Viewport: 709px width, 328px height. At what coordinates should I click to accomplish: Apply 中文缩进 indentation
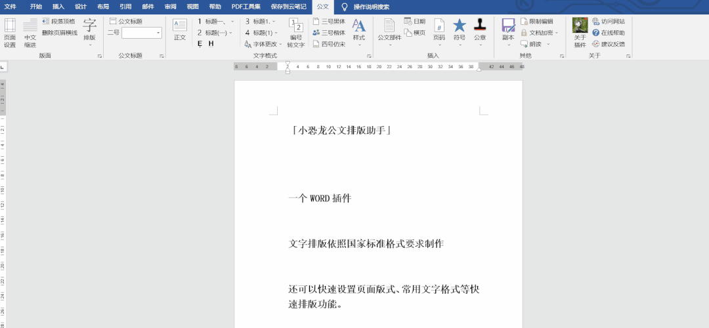[30, 33]
